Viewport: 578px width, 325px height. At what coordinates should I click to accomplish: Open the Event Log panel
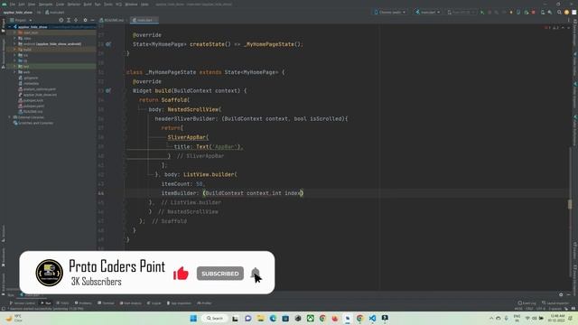527,303
